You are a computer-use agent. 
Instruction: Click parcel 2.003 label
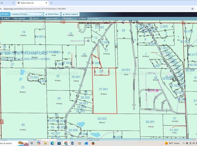coord(164,26)
